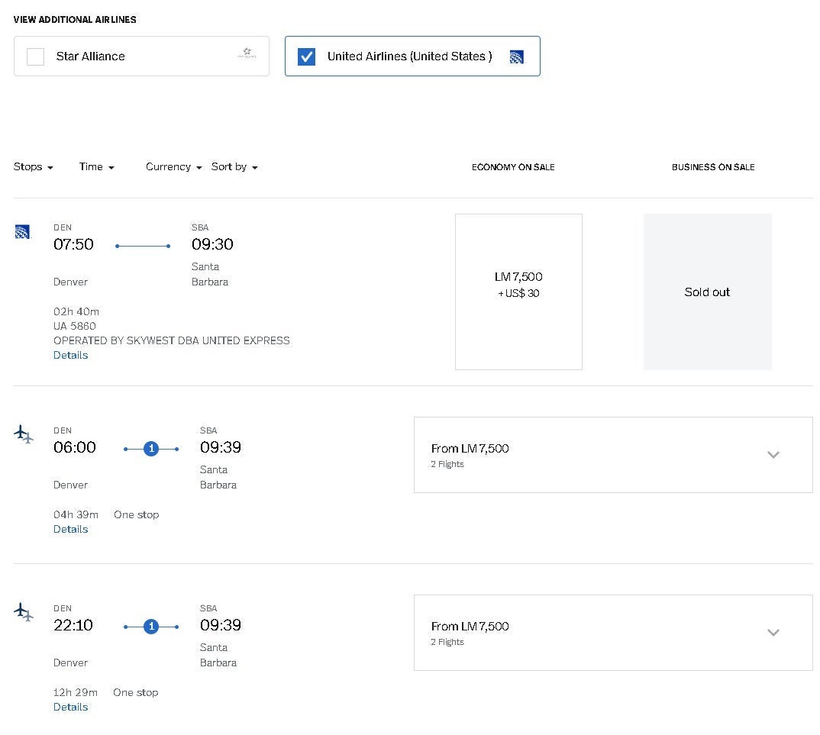Click the United Airlines globe logo in filter
This screenshot has width=820, height=735.
tap(517, 56)
